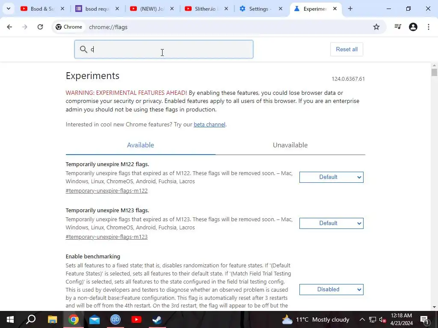Close the Slither.io tab
This screenshot has width=438, height=328.
(x=226, y=9)
